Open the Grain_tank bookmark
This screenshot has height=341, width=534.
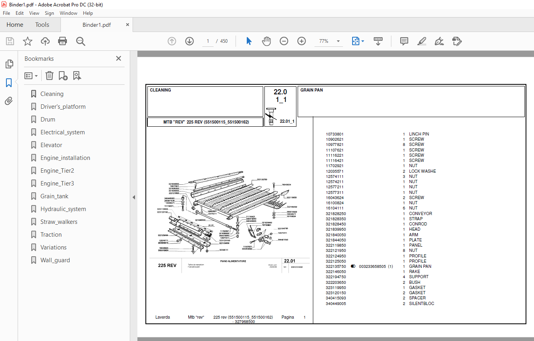[54, 196]
